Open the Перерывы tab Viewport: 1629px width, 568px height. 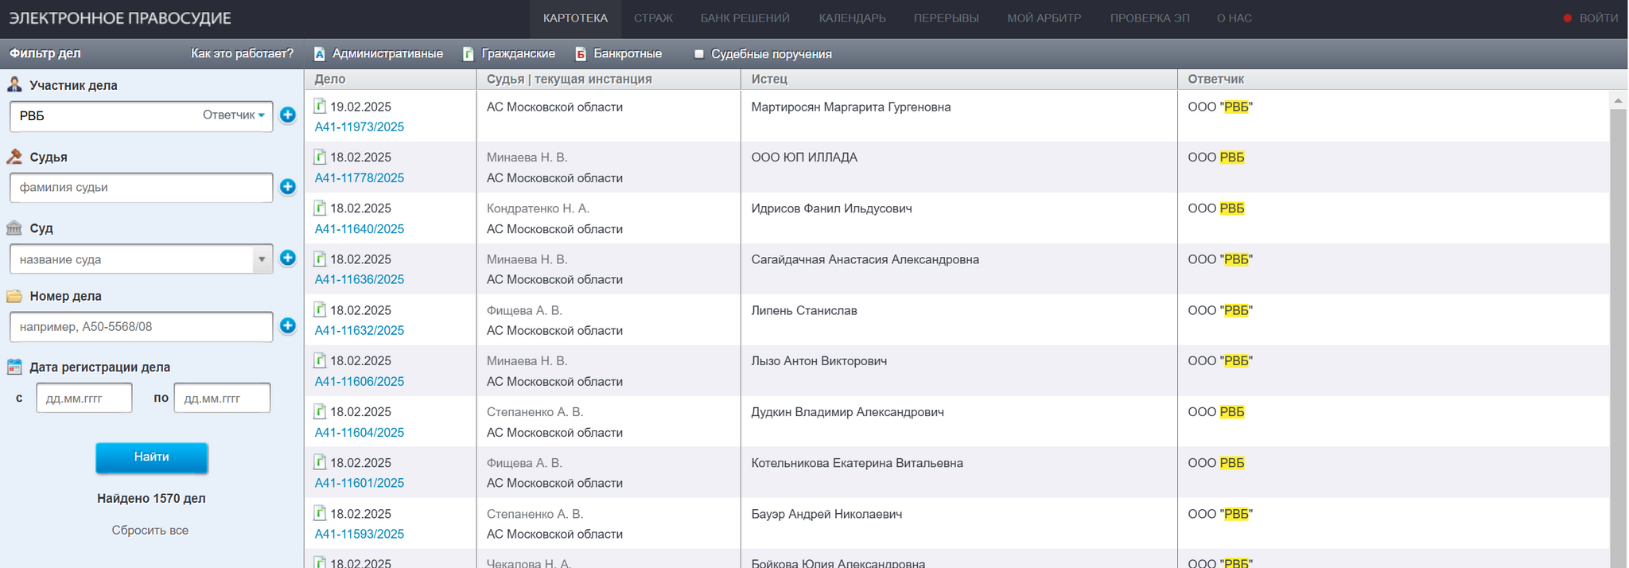947,18
